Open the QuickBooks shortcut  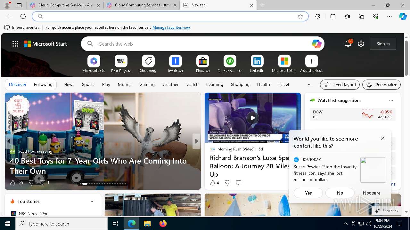tap(230, 64)
